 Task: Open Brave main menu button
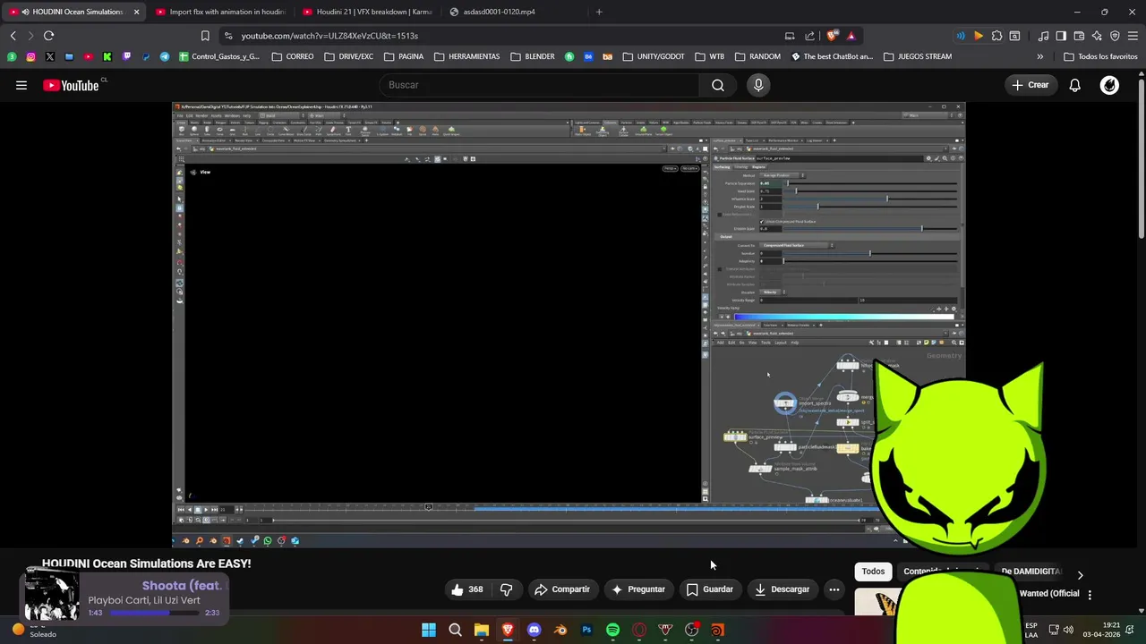(x=1133, y=36)
